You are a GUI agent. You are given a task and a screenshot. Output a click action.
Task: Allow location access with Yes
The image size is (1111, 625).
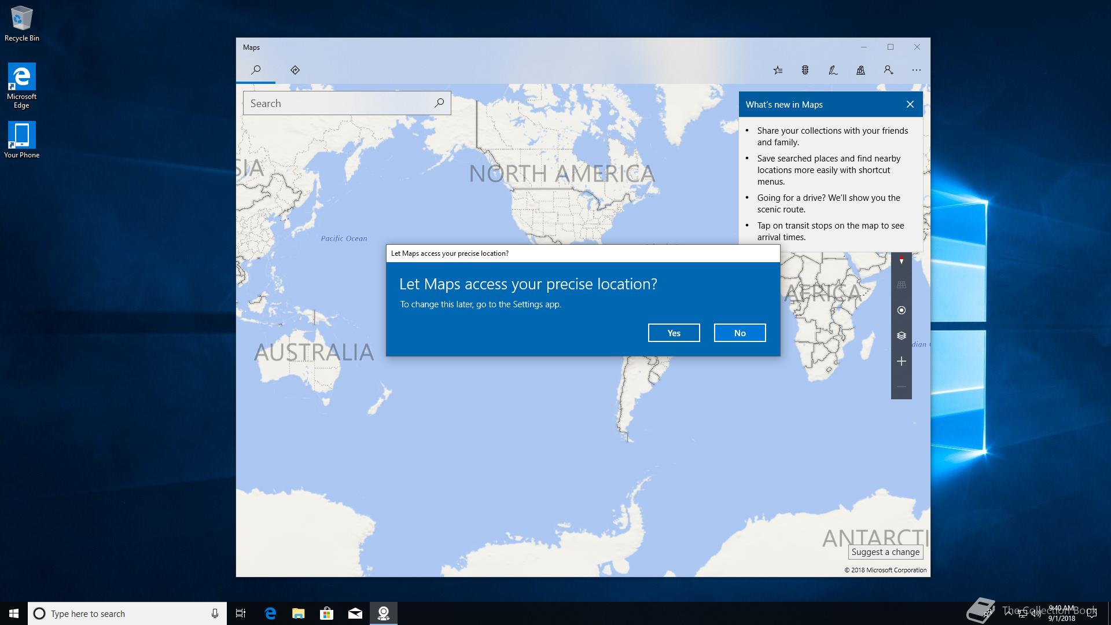(x=674, y=333)
